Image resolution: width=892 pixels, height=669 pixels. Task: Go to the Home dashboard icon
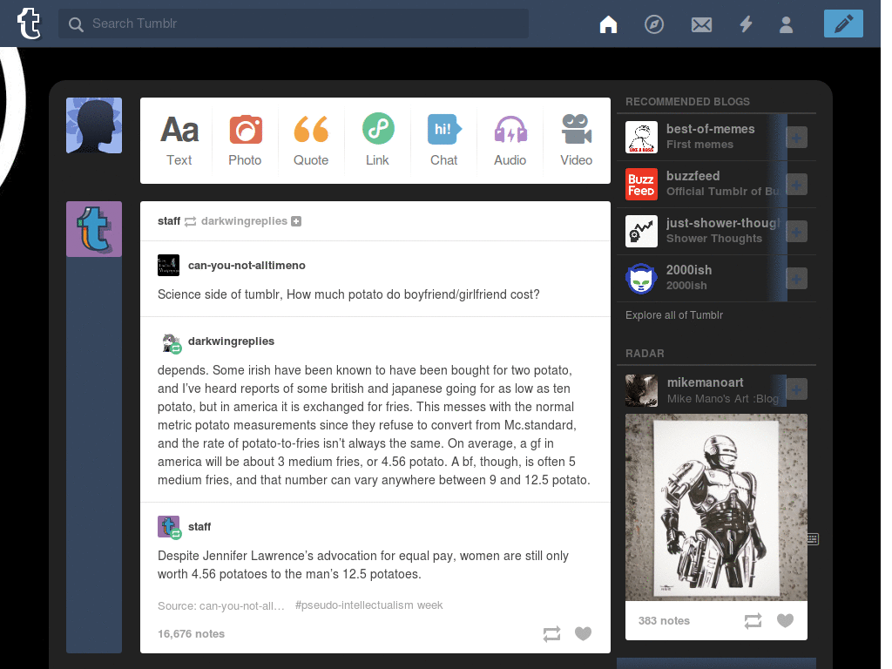[608, 24]
